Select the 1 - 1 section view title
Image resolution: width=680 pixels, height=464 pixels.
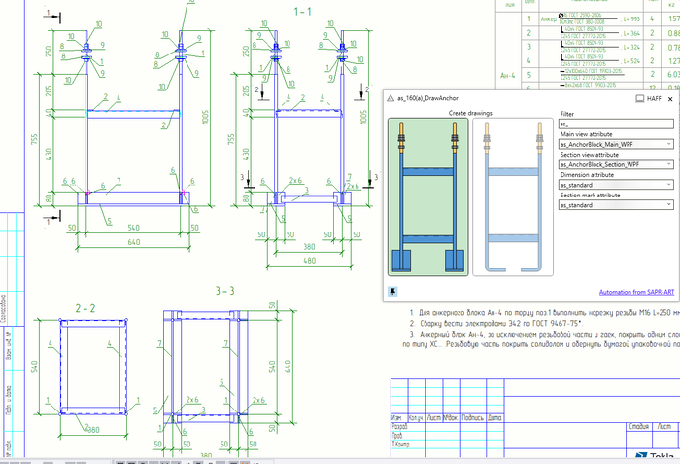click(x=303, y=11)
